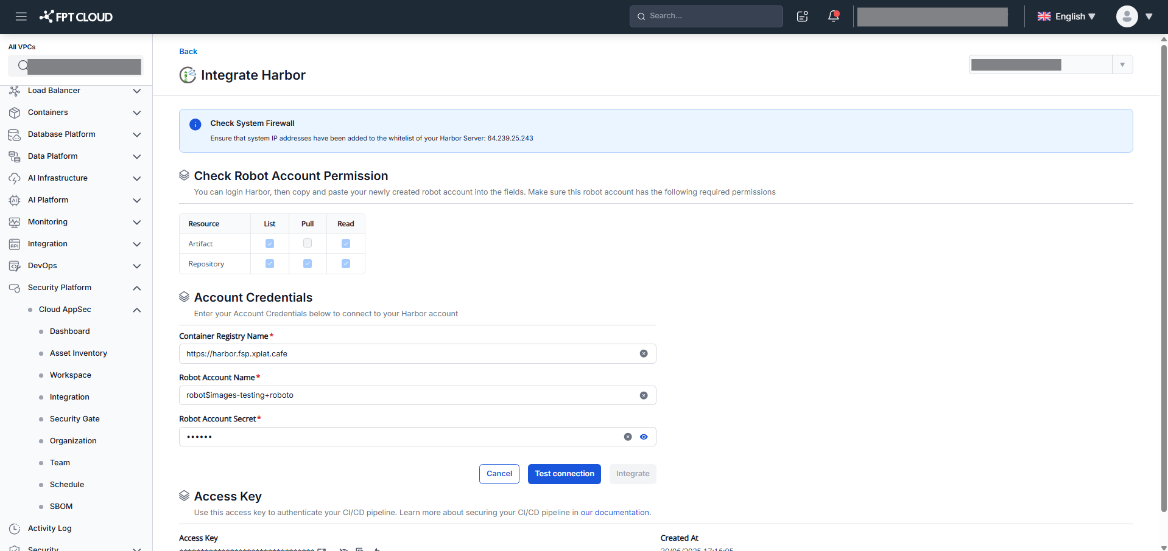The image size is (1168, 551).
Task: Click the Integrate button
Action: (x=633, y=474)
